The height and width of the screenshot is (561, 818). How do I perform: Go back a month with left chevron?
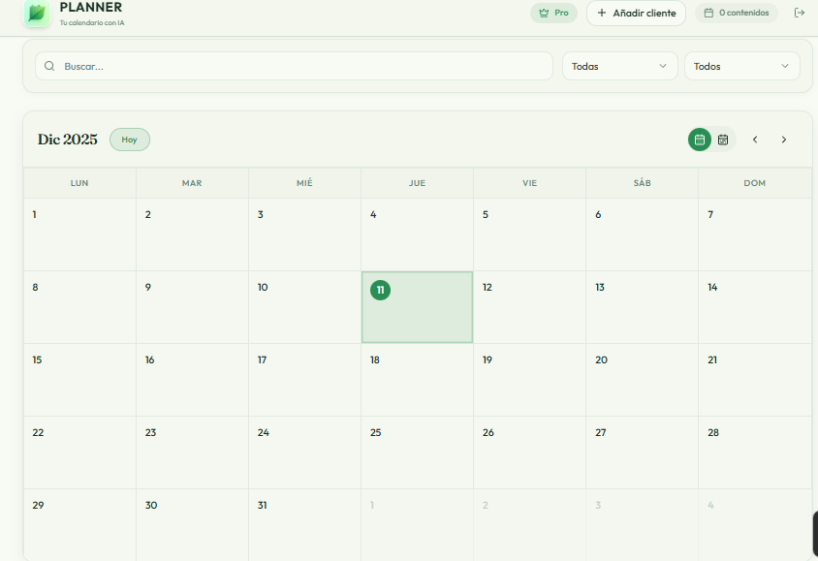pyautogui.click(x=755, y=140)
